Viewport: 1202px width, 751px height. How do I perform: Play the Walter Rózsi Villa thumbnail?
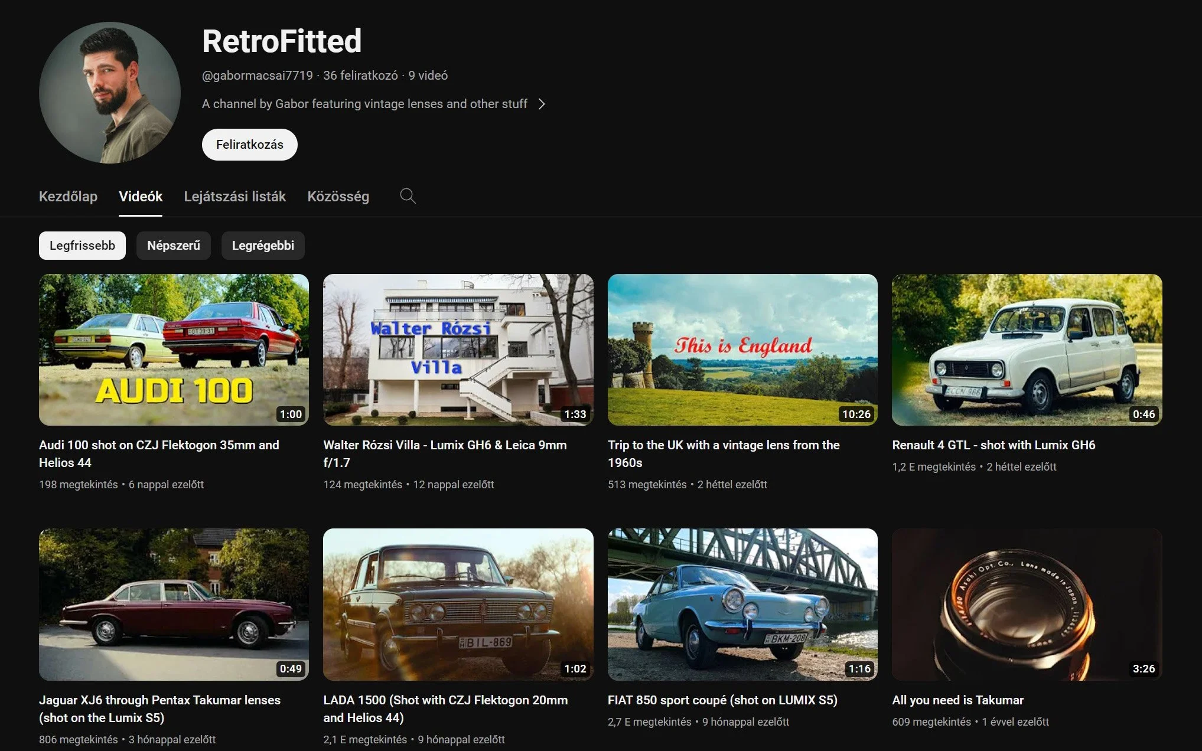click(458, 350)
